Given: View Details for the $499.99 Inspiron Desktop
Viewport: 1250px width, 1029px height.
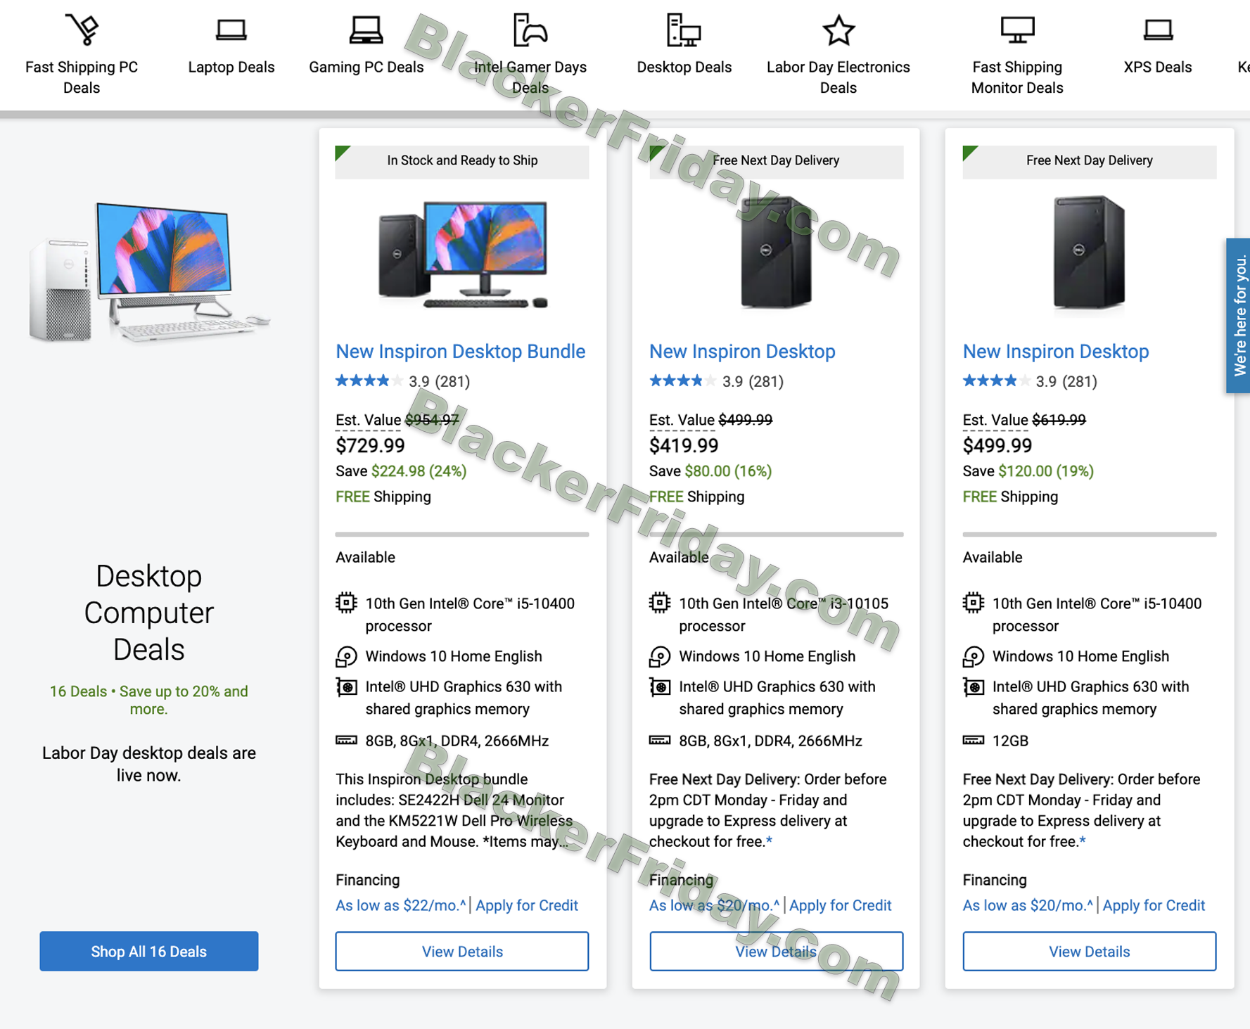Looking at the screenshot, I should tap(1089, 951).
